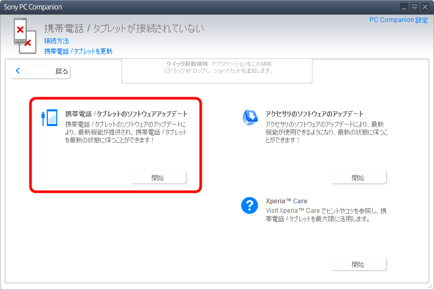Go back with the 戻る button
The width and height of the screenshot is (434, 290).
(x=40, y=71)
